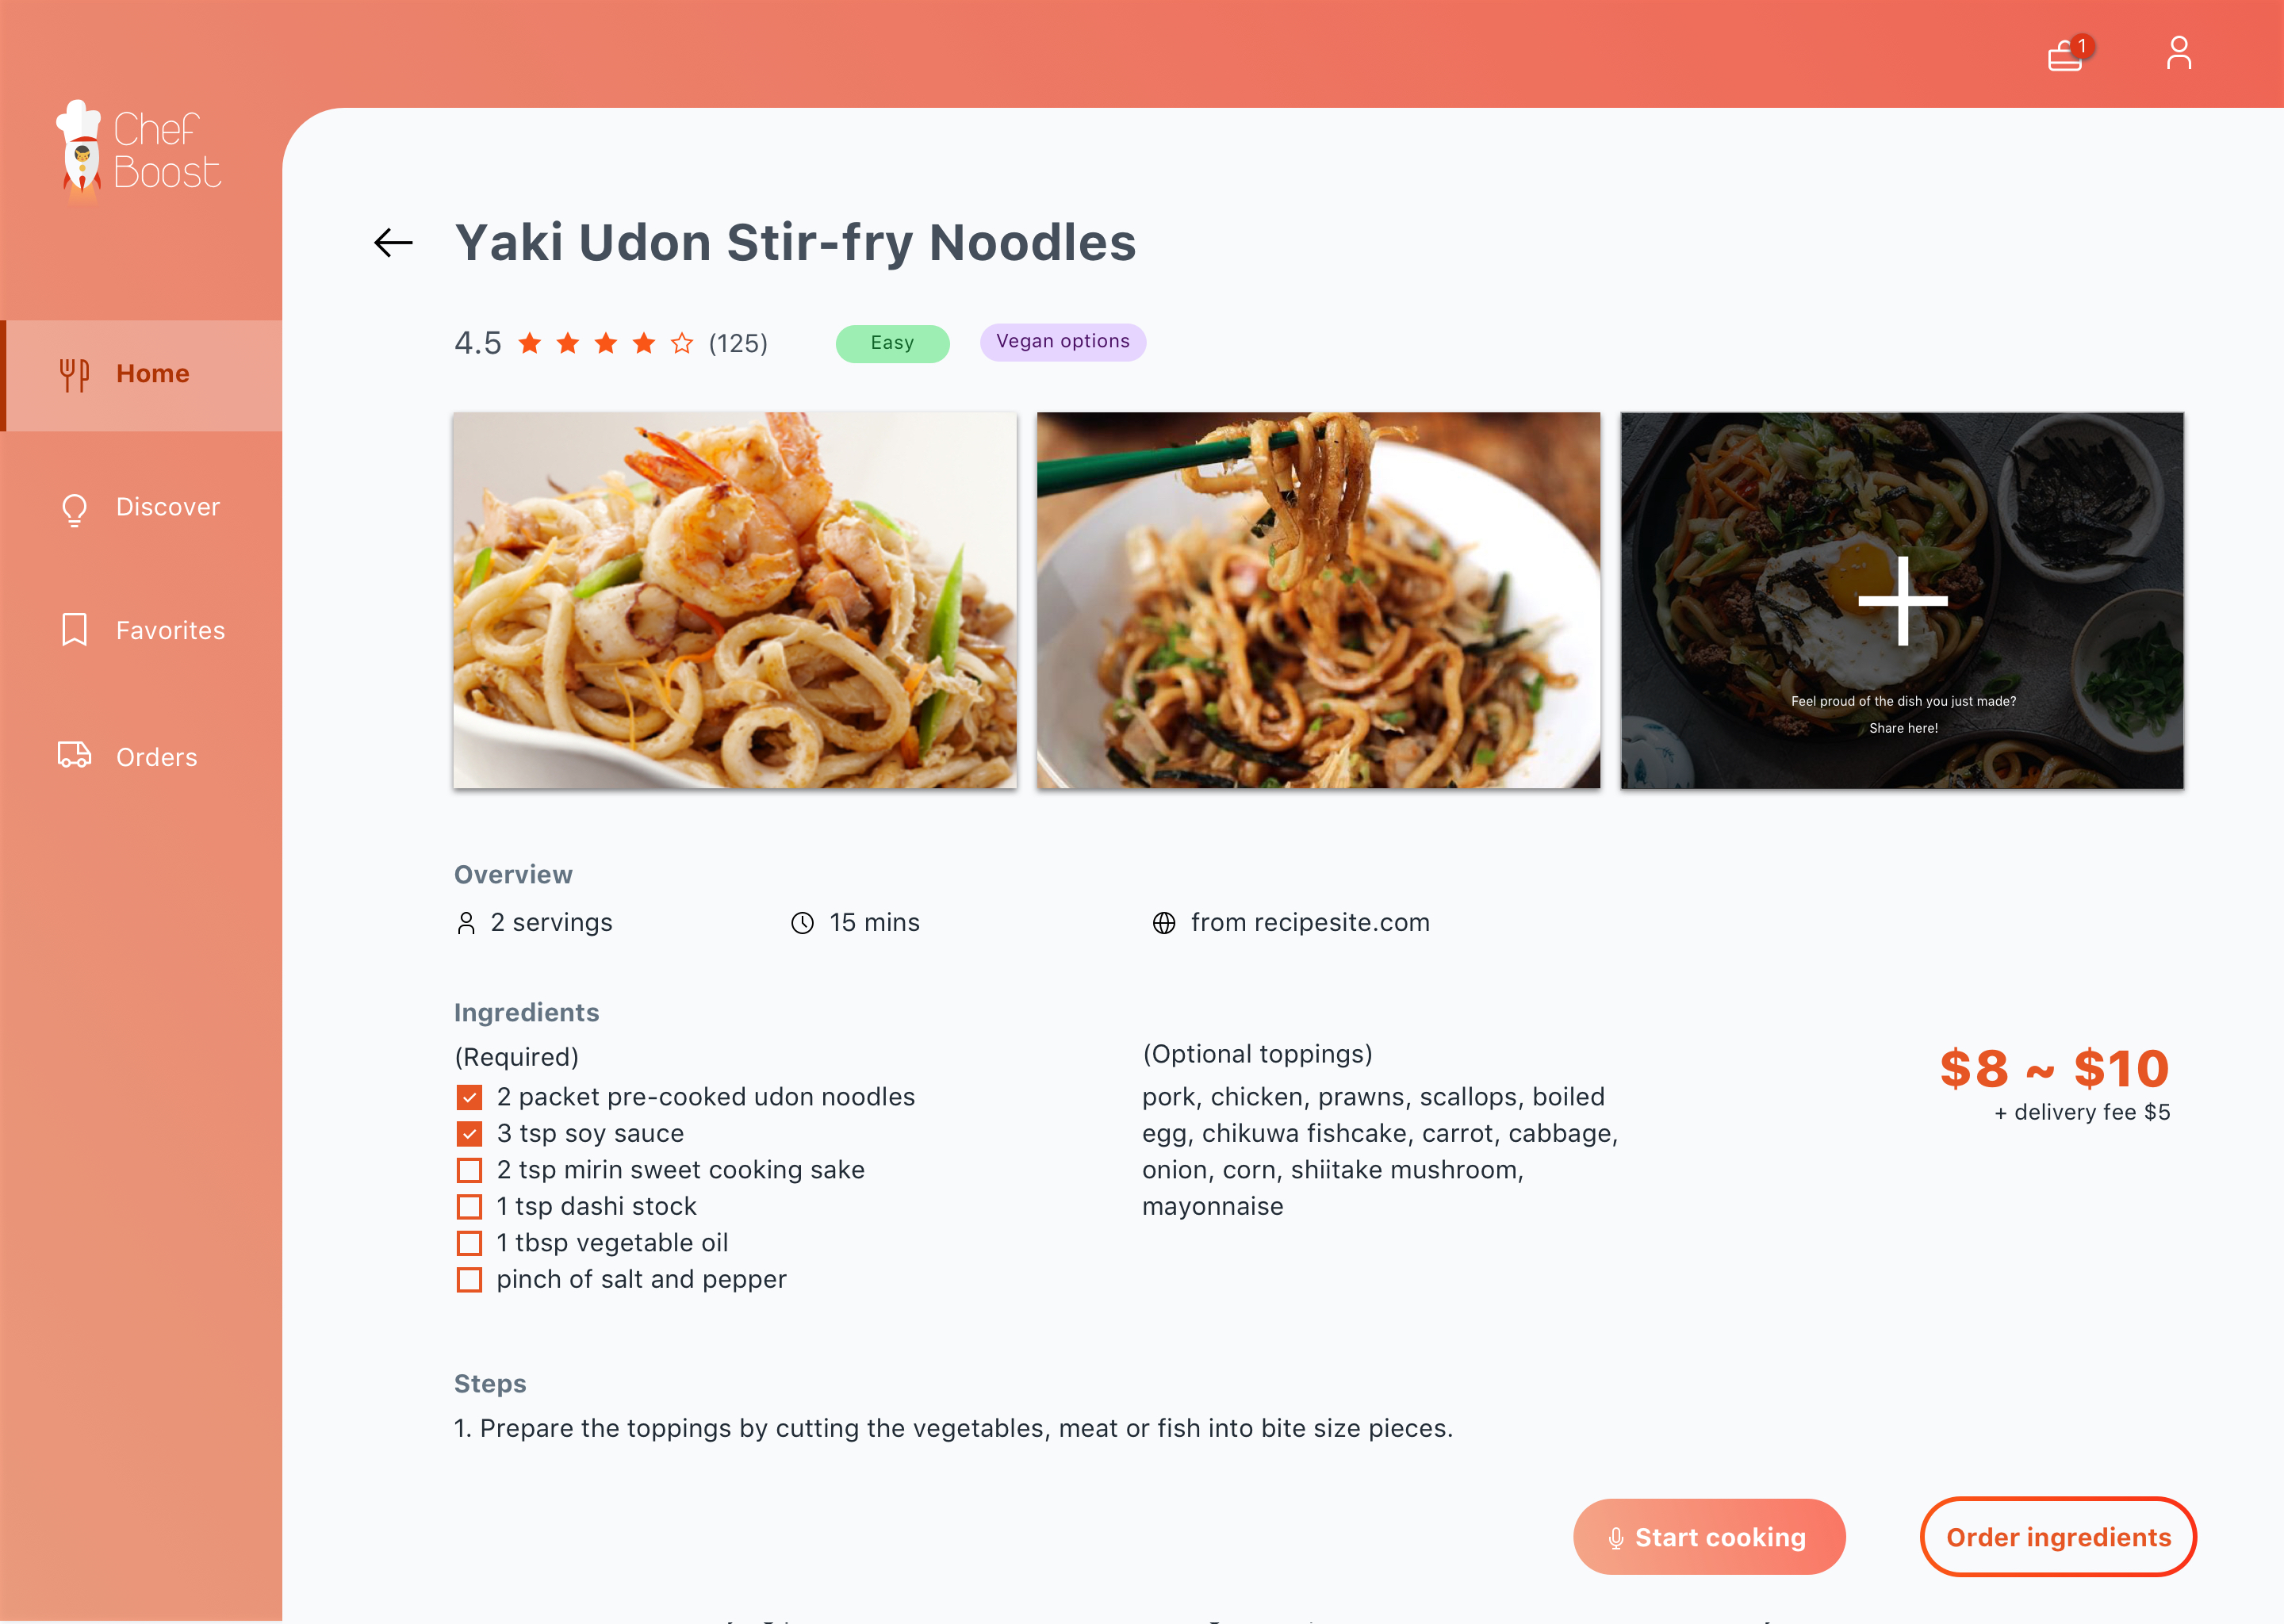Click the plus icon to share your dish
The width and height of the screenshot is (2284, 1624).
tap(1902, 600)
